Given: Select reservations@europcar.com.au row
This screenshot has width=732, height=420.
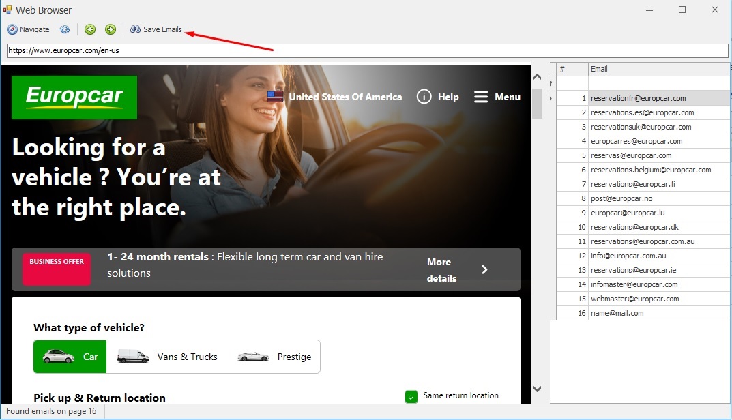Looking at the screenshot, I should coord(643,241).
